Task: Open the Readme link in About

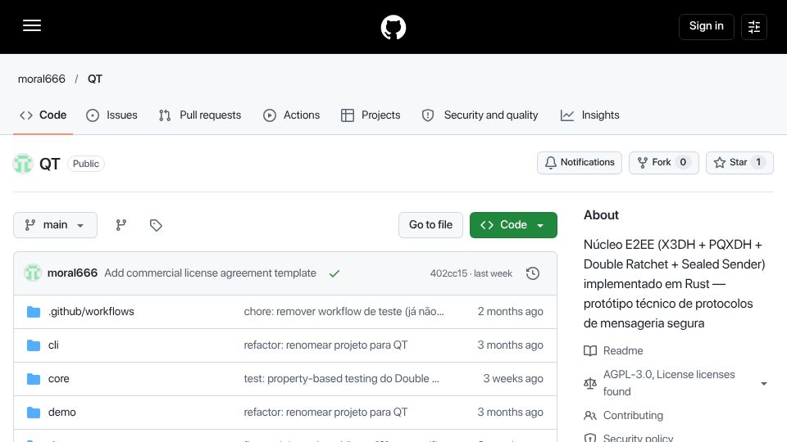Action: [613, 351]
